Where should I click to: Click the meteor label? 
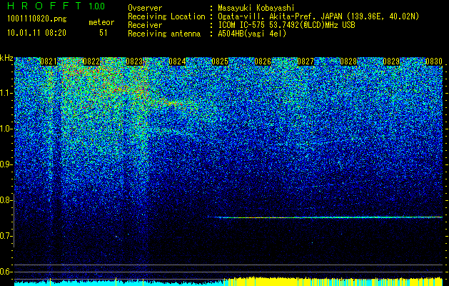pyautogui.click(x=101, y=22)
